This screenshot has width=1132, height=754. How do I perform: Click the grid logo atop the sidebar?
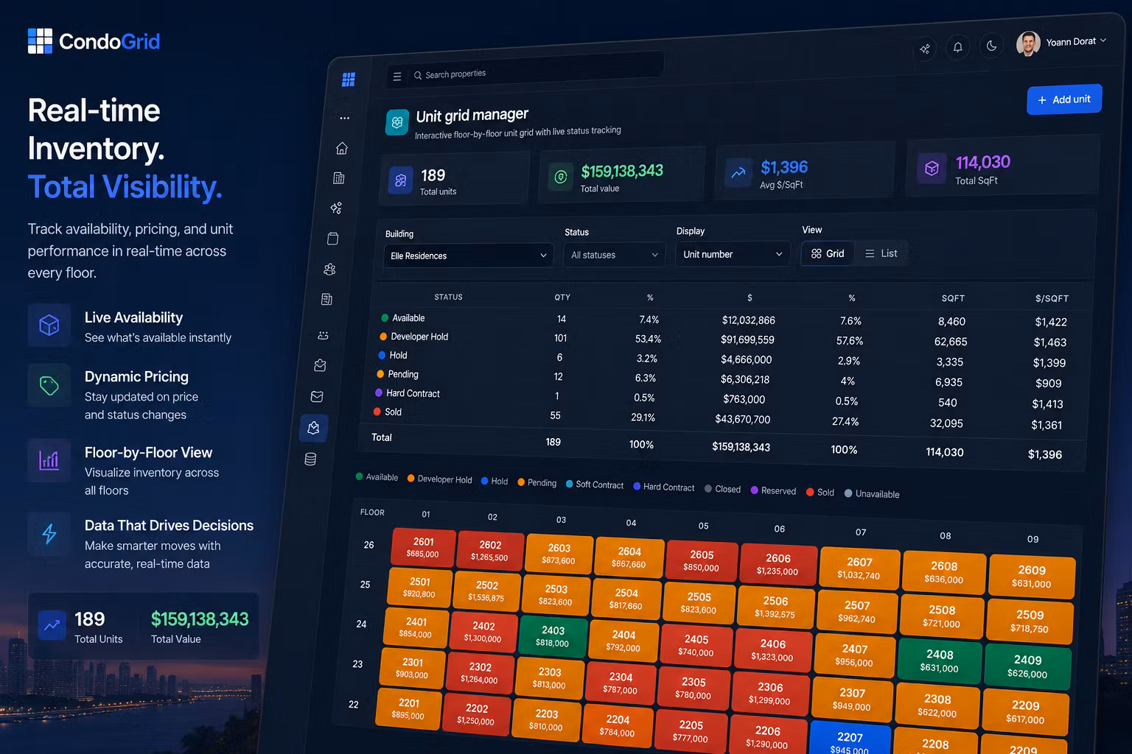(349, 79)
